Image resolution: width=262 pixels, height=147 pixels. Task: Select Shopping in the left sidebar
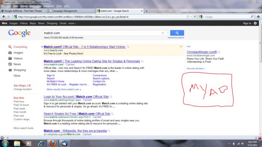pos(19,70)
